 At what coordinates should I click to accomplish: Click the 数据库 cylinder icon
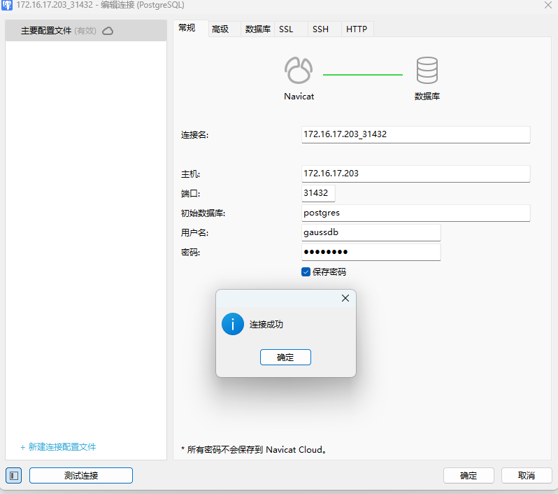(427, 70)
